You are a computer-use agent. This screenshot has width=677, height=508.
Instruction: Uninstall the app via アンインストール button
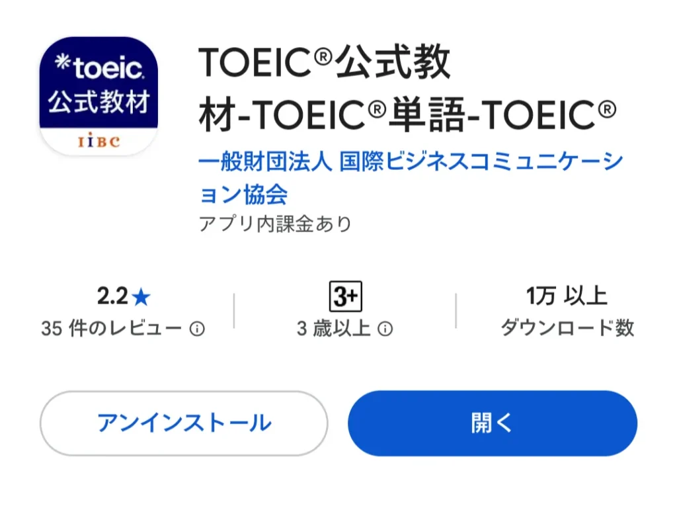point(184,423)
